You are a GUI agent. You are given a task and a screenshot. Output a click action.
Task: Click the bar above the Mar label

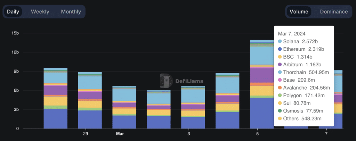124,107
